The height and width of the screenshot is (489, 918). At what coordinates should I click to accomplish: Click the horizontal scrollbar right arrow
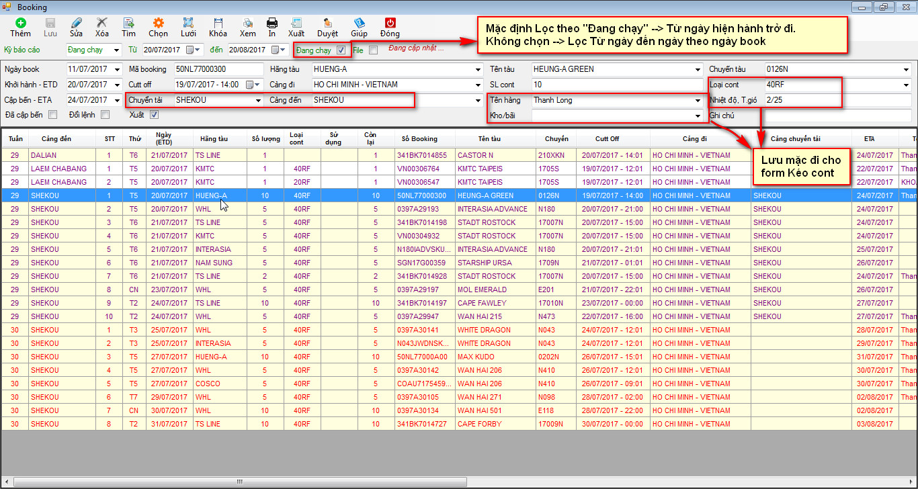(911, 482)
